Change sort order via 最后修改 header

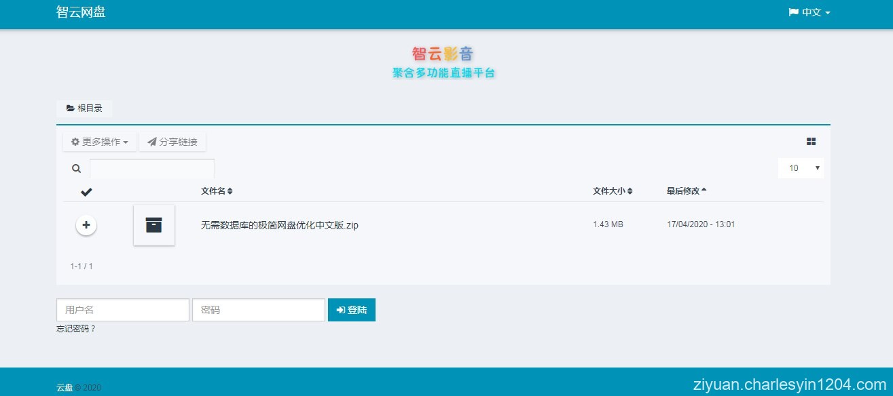(685, 191)
